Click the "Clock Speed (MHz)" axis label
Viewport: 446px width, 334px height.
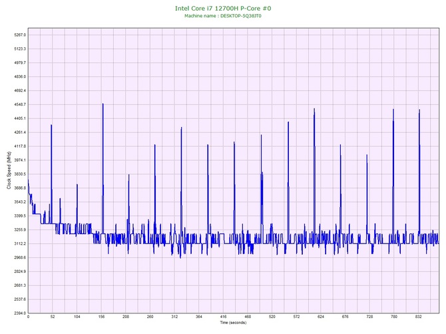[9, 171]
